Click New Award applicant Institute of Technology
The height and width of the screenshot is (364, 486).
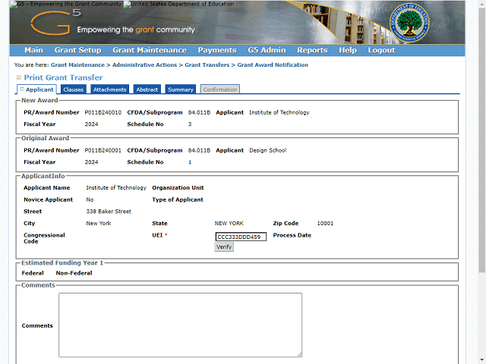[x=279, y=113]
